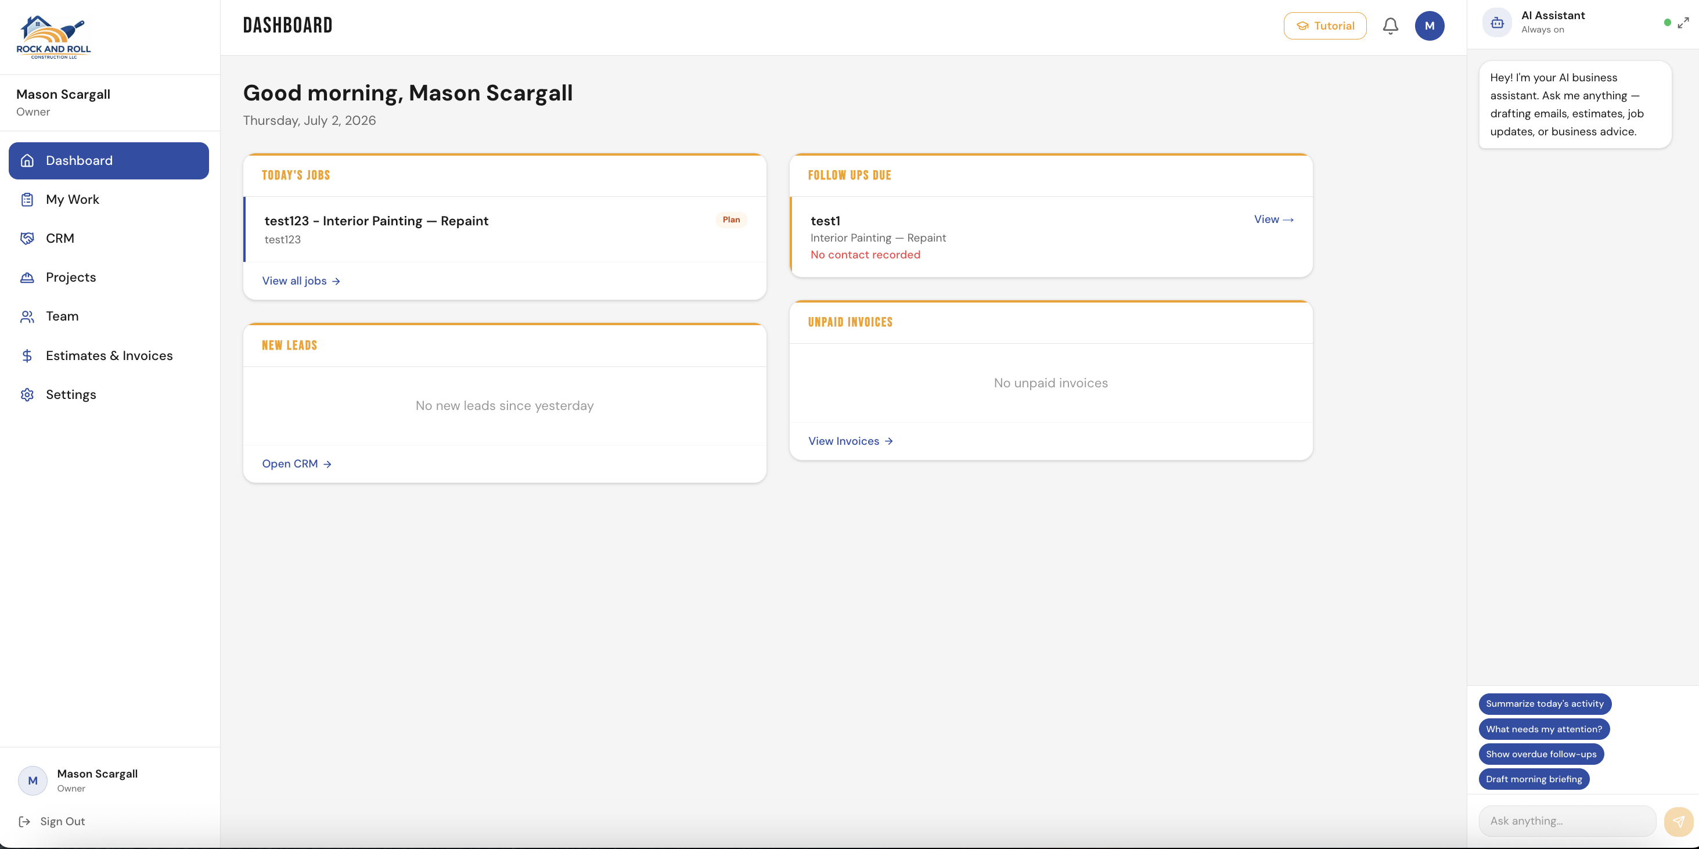This screenshot has height=849, width=1699.
Task: Go to Dashboard in sidebar
Action: [x=109, y=160]
